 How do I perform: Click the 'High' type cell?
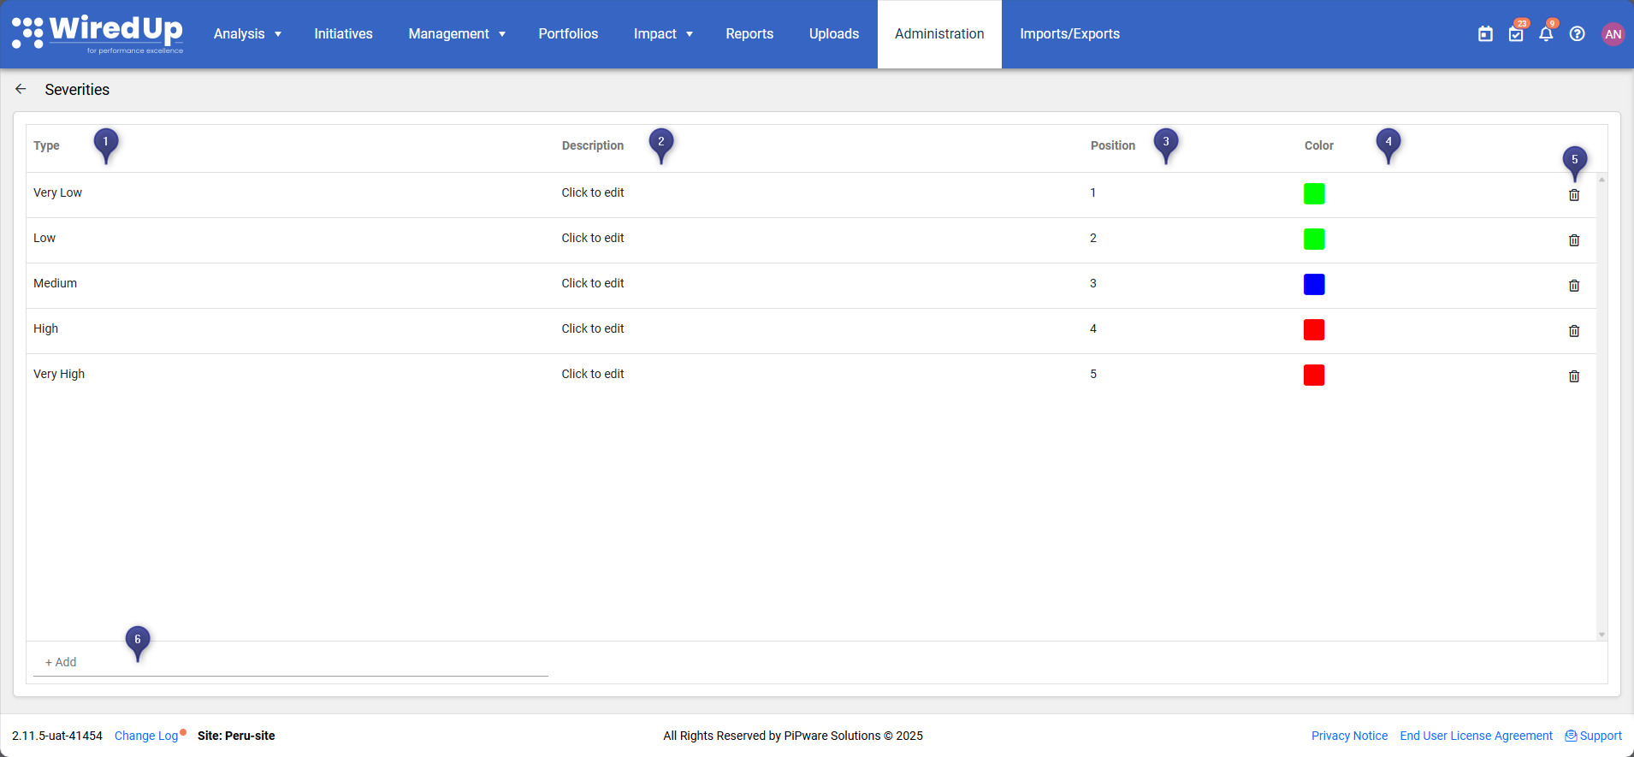click(46, 328)
